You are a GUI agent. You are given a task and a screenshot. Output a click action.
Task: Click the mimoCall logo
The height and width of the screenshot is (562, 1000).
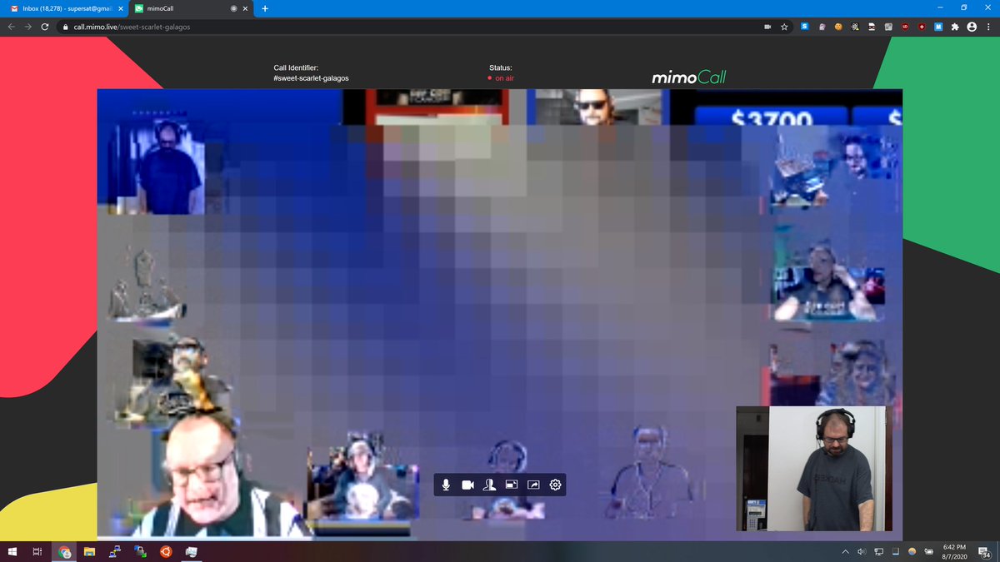coord(688,77)
